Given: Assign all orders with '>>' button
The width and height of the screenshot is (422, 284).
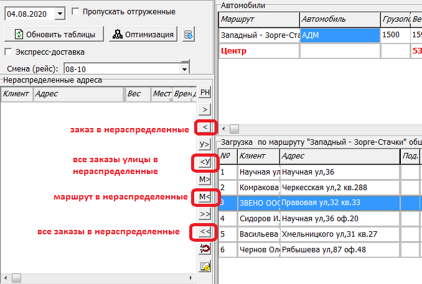Looking at the screenshot, I should (204, 214).
